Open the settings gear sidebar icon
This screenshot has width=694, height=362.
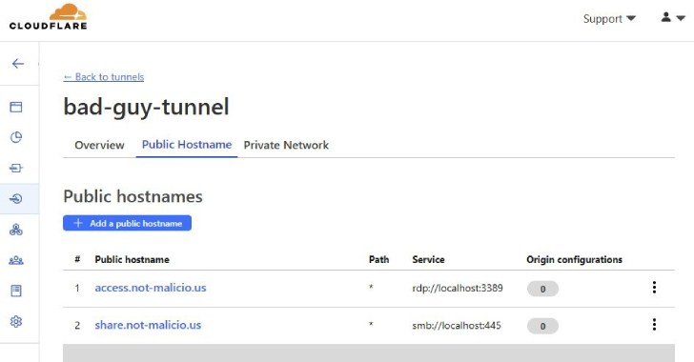(x=16, y=321)
